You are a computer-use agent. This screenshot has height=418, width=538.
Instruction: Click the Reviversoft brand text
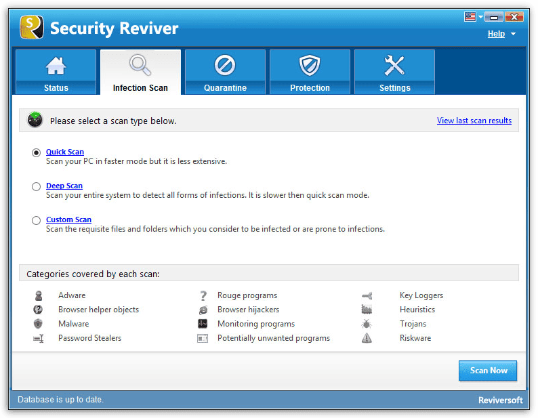tap(500, 400)
